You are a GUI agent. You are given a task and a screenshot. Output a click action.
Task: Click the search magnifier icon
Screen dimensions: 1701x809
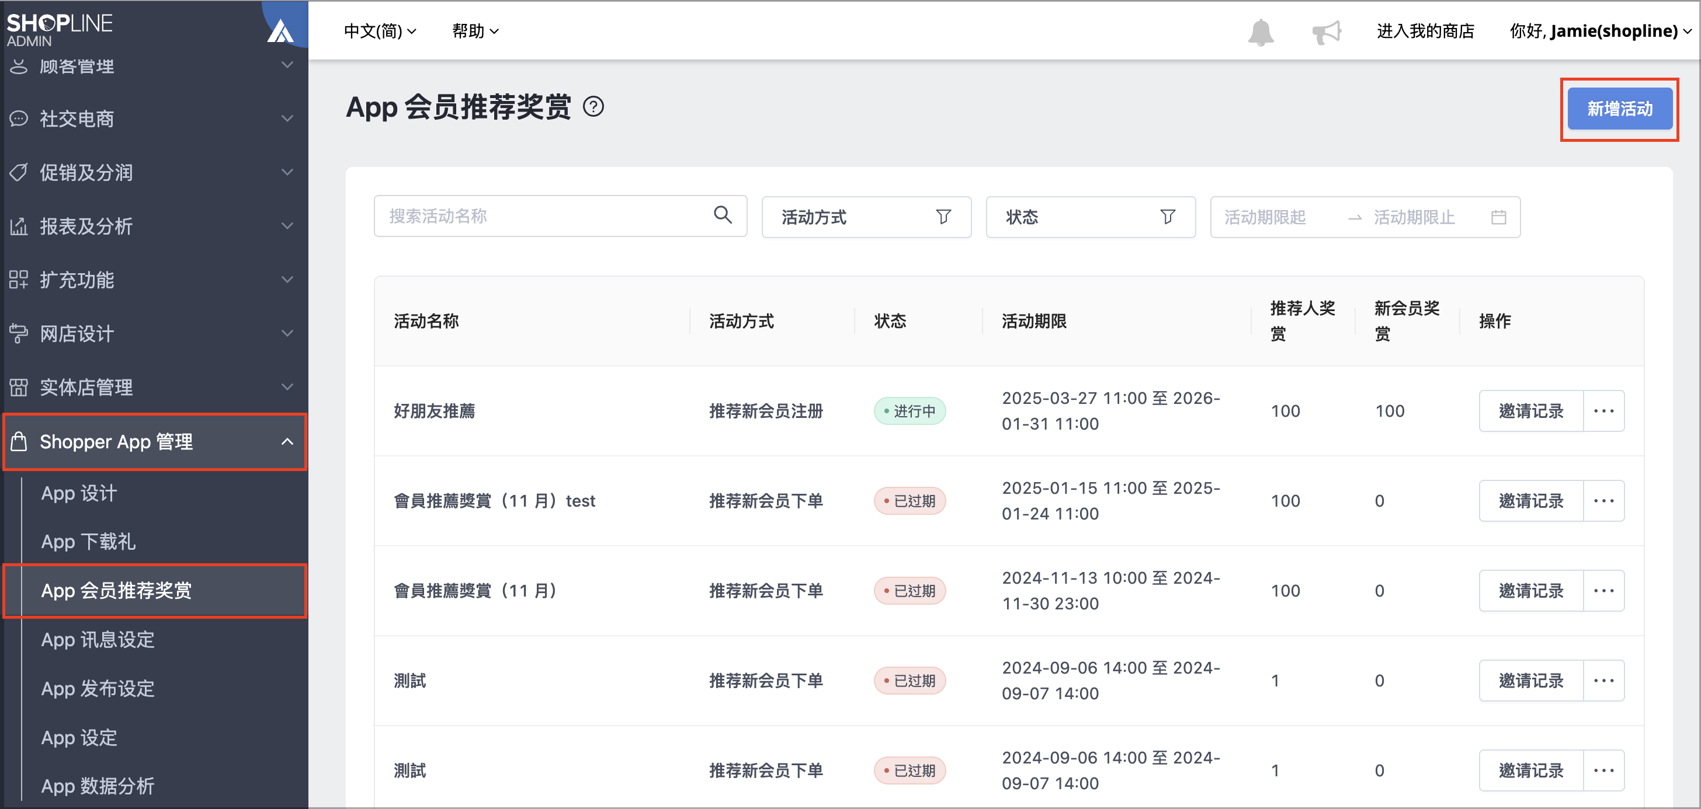tap(723, 215)
